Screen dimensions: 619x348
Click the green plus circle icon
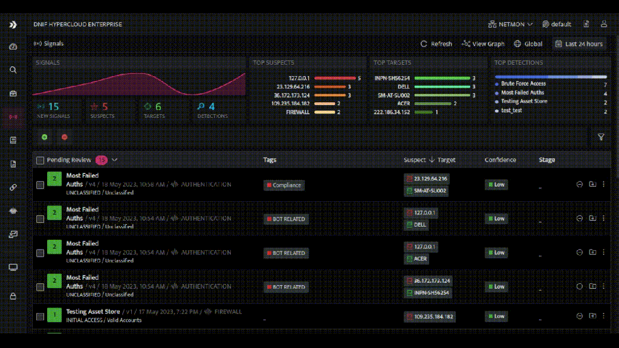(45, 137)
